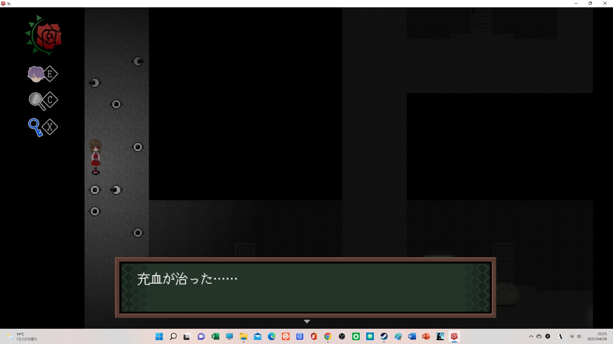This screenshot has height=344, width=613.
Task: Click the magnifying glass examine icon
Action: point(36,101)
